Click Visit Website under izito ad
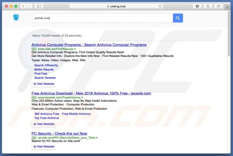Screen dimensions: 233x156 (44, 84)
